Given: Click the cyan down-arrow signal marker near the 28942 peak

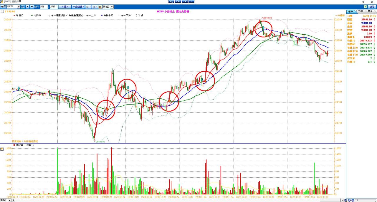Looking at the screenshot, I should point(263,28).
